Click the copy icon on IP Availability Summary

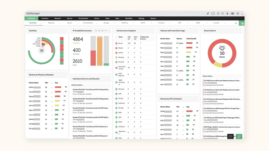pyautogui.click(x=99, y=31)
